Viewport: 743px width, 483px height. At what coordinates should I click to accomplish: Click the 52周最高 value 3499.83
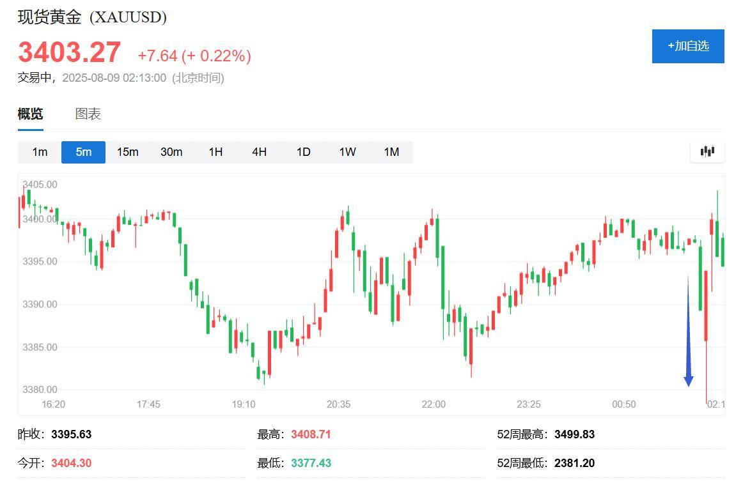point(574,434)
